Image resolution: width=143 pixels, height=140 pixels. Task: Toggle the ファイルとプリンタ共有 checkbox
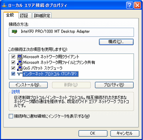pos(13,62)
